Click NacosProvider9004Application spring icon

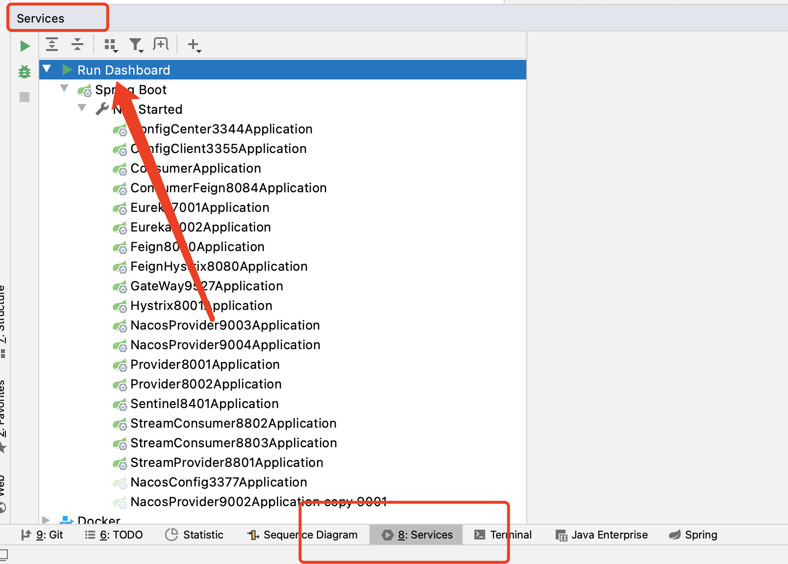[120, 346]
